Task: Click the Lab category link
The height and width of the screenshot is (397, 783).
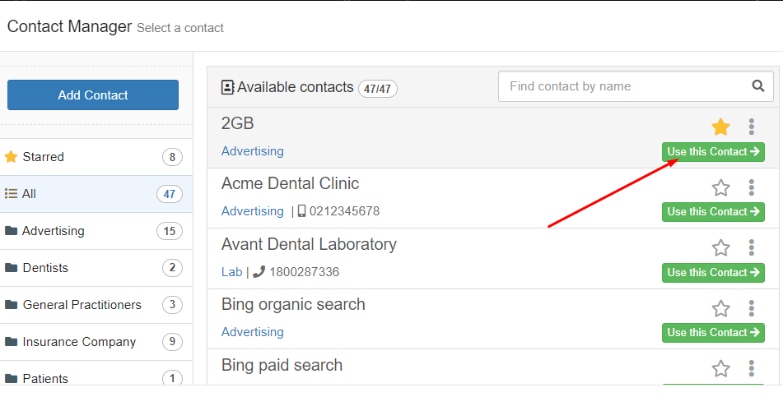Action: (231, 272)
